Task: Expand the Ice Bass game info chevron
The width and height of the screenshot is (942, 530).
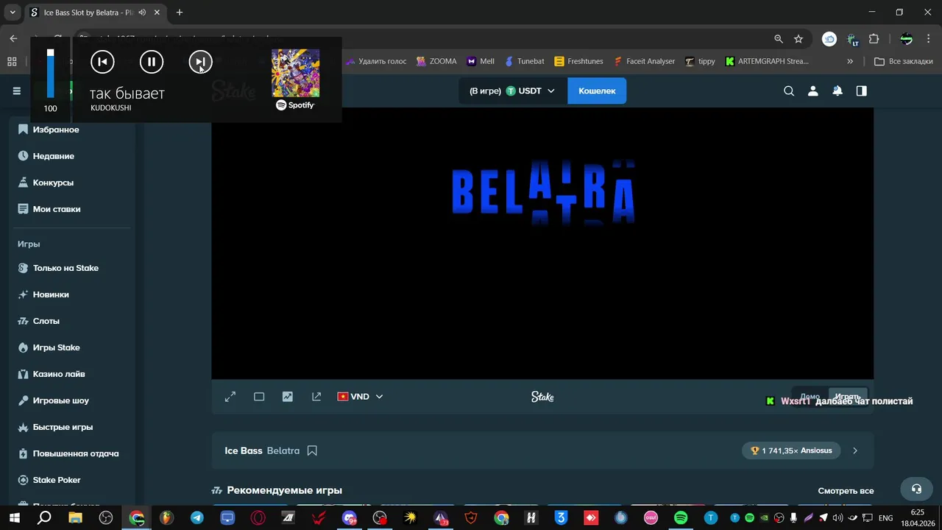Action: click(855, 451)
